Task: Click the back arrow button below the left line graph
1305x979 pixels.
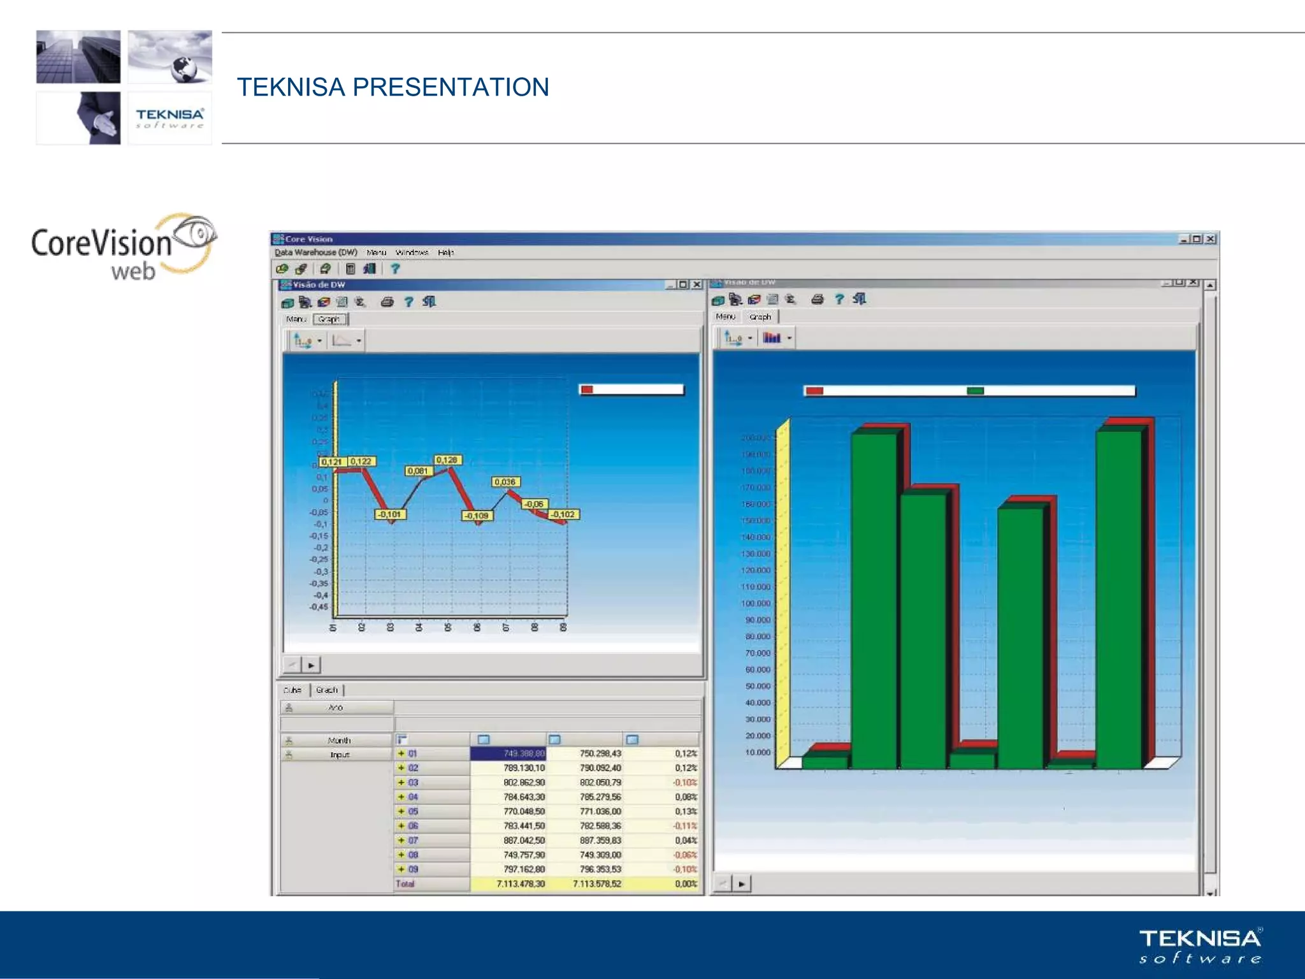Action: 292,665
